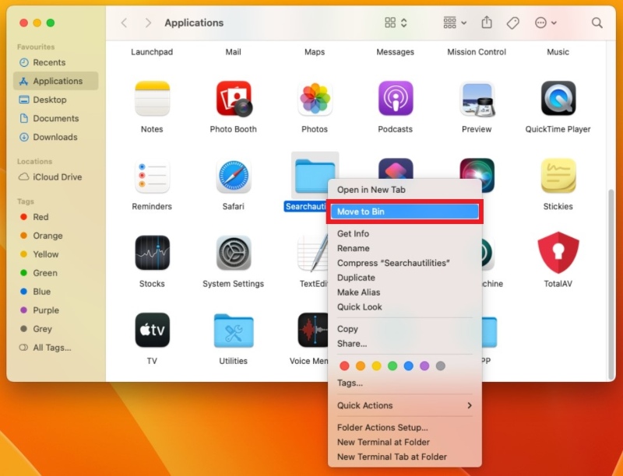
Task: Choose Open in New Tab
Action: pyautogui.click(x=404, y=190)
